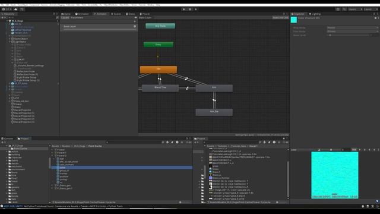The width and height of the screenshot is (380, 214).
Task: Select the Base Layer row
Action: (99, 27)
